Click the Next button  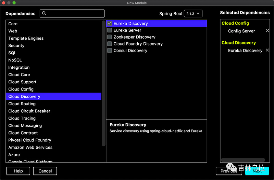(257, 171)
